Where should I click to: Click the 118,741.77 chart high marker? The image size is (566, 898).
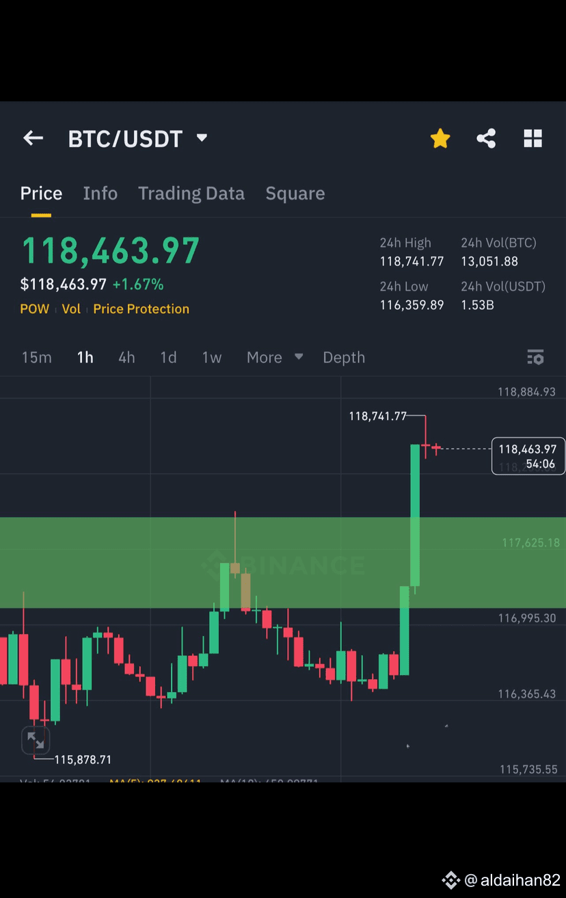click(378, 416)
